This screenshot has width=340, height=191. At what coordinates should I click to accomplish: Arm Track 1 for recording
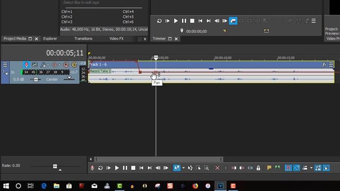27,65
